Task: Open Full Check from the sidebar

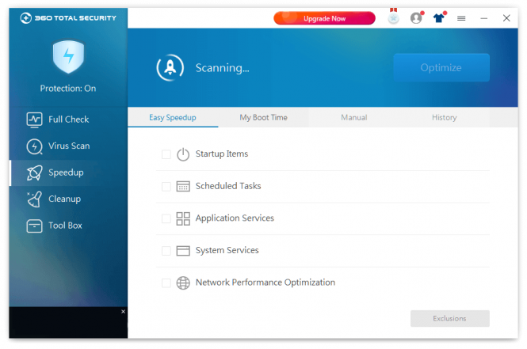Action: (x=68, y=119)
